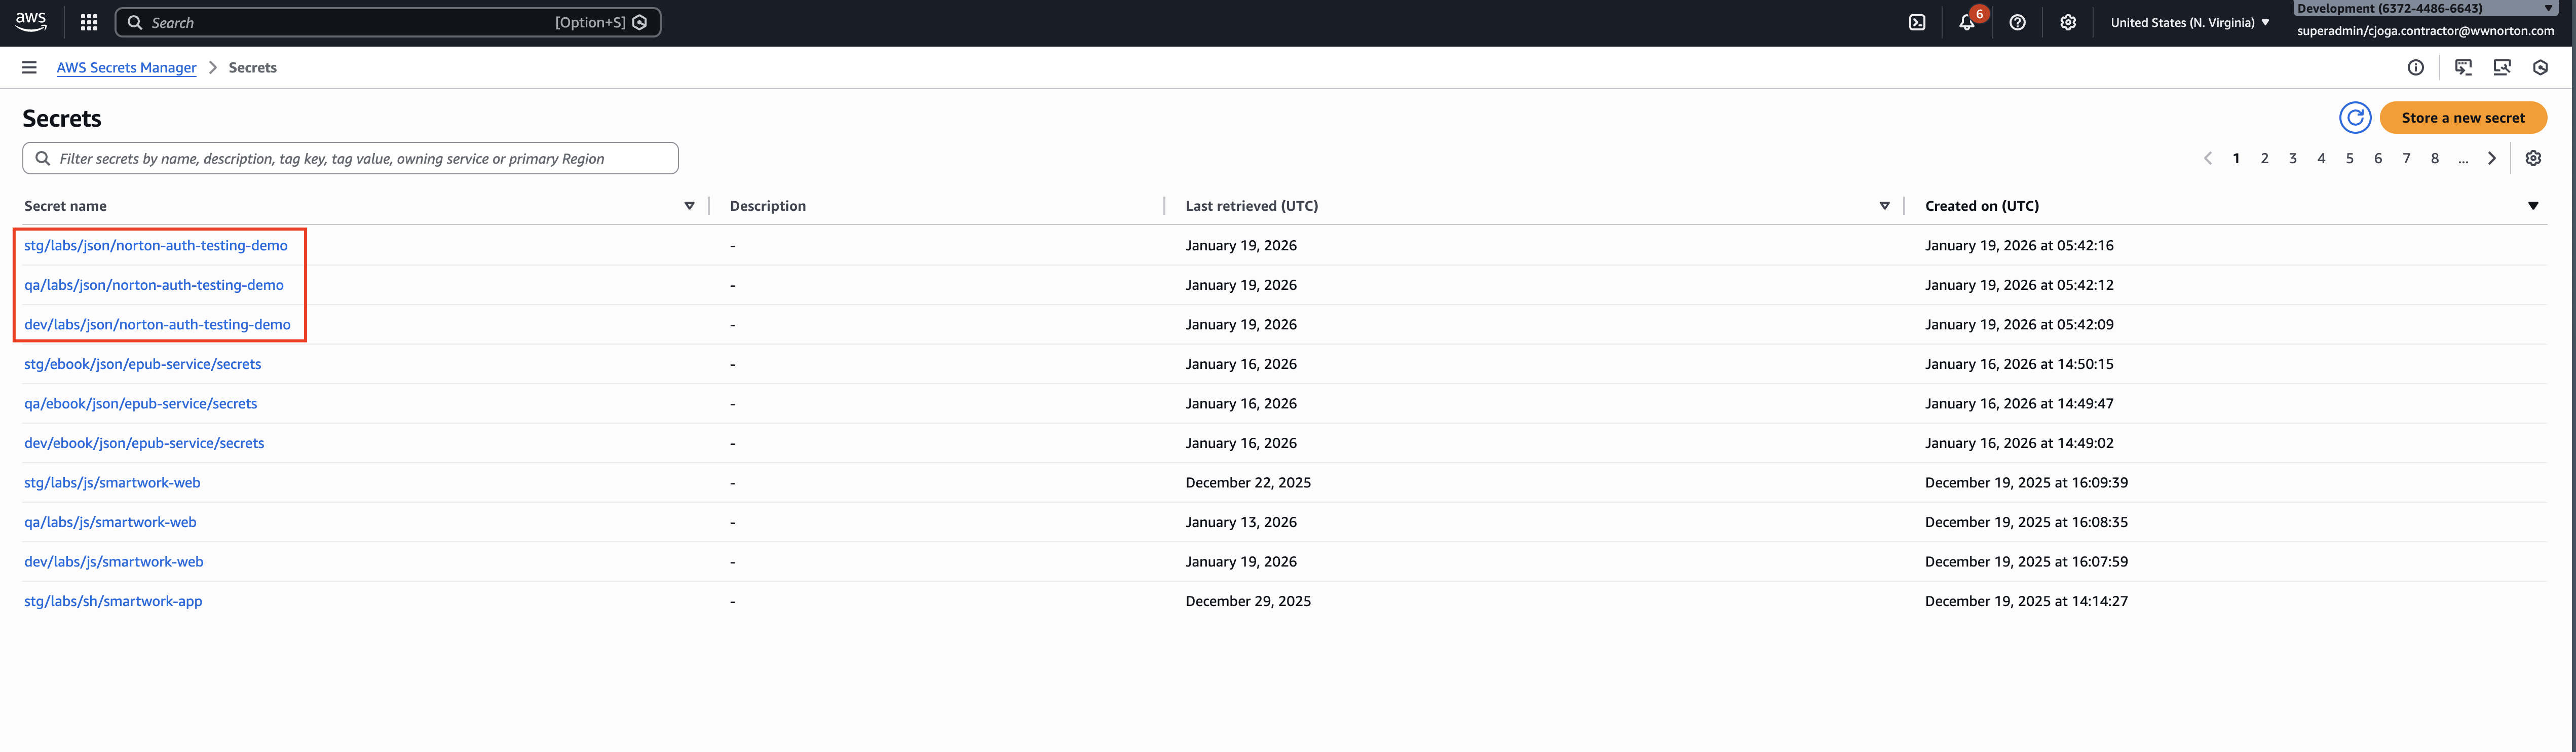Image resolution: width=2576 pixels, height=752 pixels.
Task: Open dev/labs/json/norton-auth-testing-demo secret
Action: [x=157, y=324]
